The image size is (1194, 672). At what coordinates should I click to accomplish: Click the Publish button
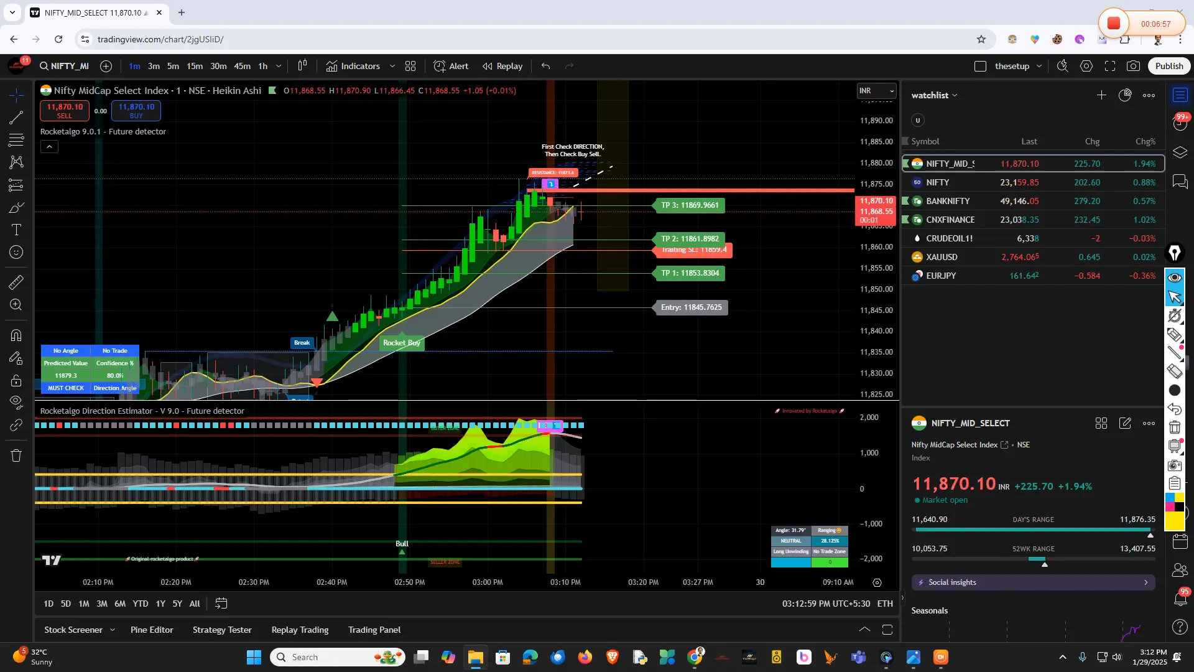[1169, 65]
